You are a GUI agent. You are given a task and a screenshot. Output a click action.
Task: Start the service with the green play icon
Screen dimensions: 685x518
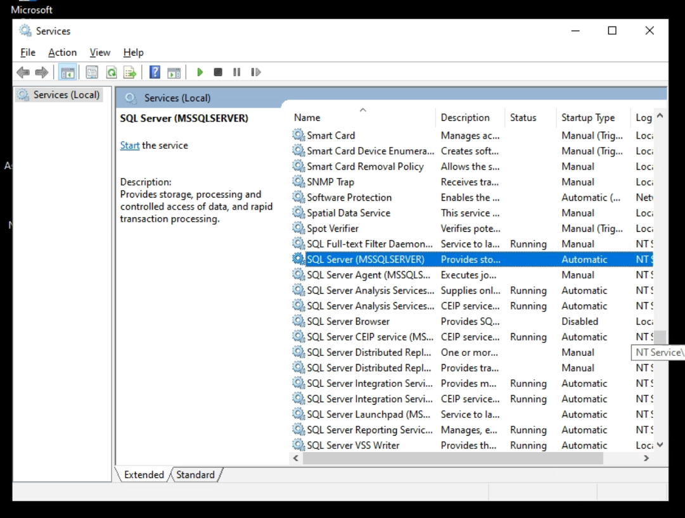200,72
